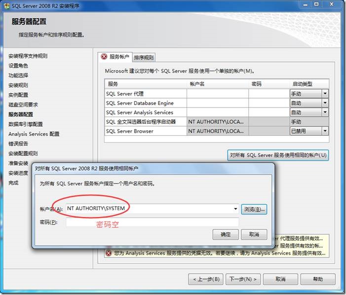Click account name cell for SQL Server 代理

click(x=218, y=94)
